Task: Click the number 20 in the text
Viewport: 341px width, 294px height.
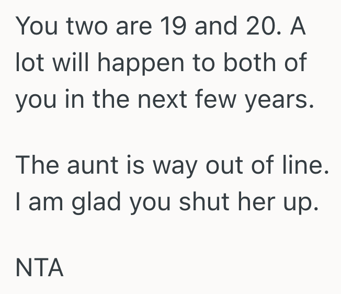Action: [x=257, y=27]
